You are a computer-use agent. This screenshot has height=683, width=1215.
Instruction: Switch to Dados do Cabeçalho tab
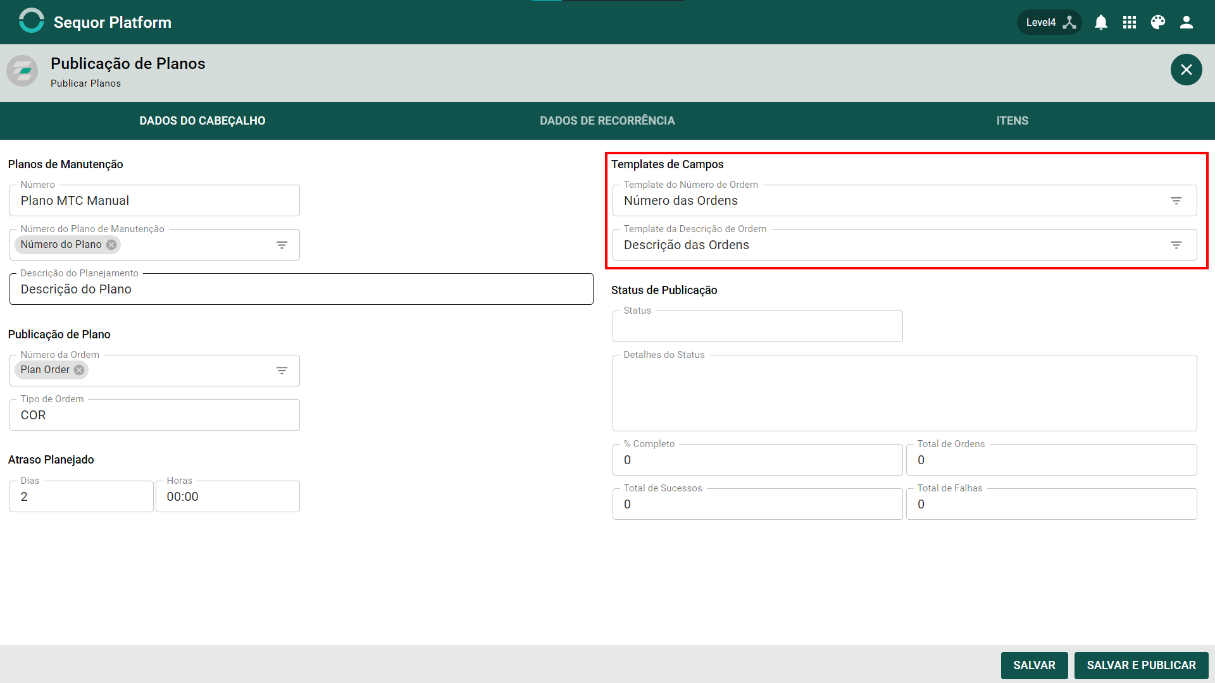tap(202, 121)
